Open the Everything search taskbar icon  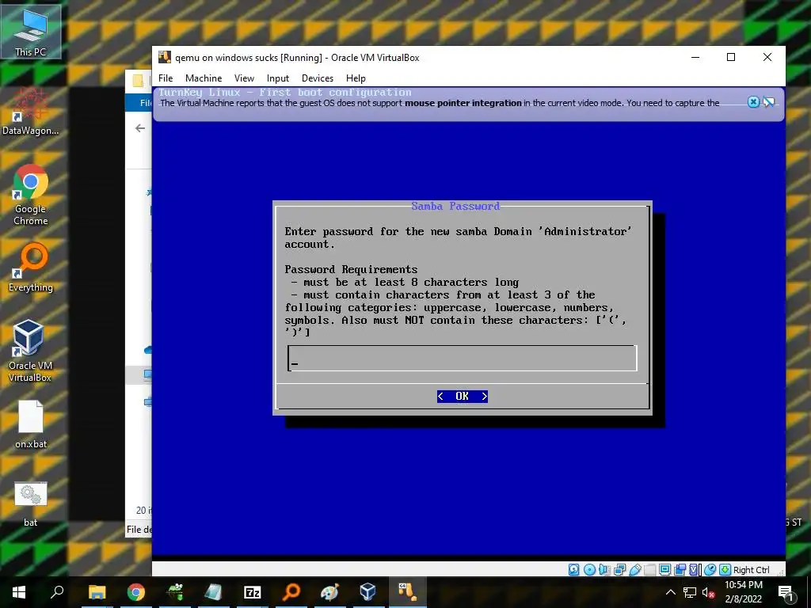pyautogui.click(x=291, y=592)
